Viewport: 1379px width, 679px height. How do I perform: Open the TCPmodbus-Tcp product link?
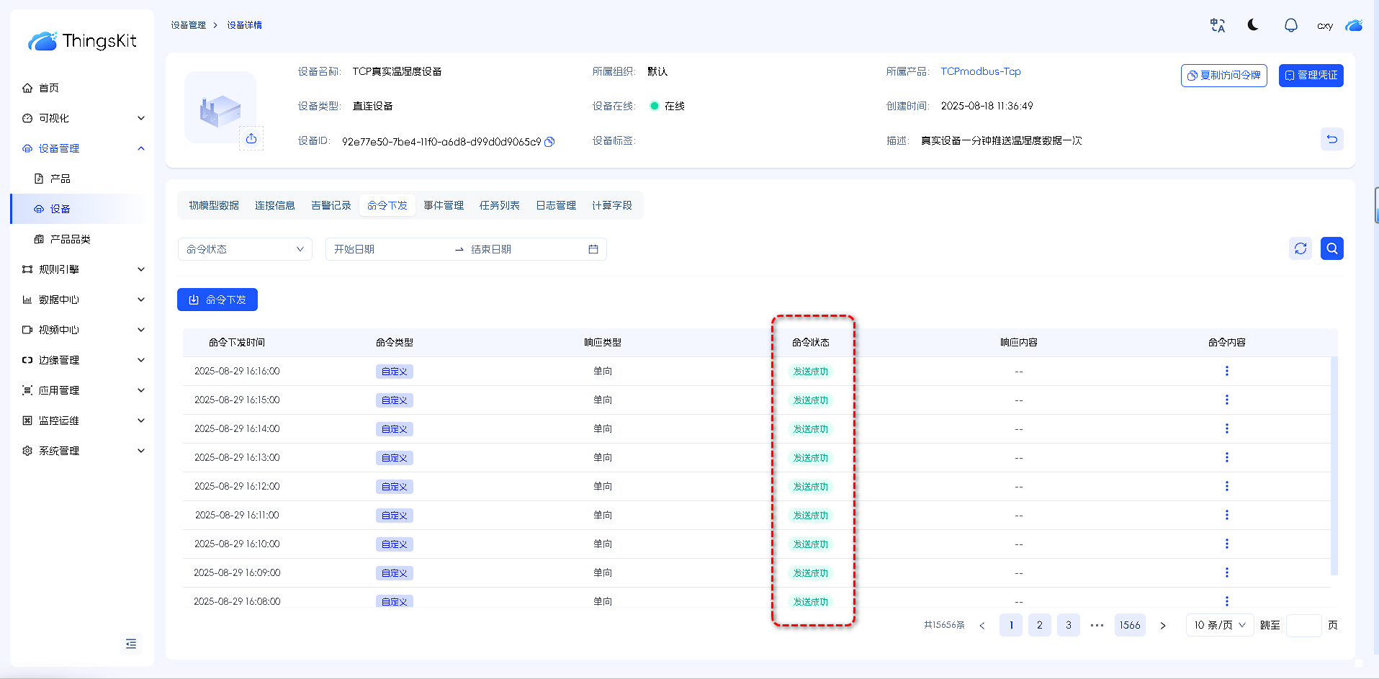980,71
